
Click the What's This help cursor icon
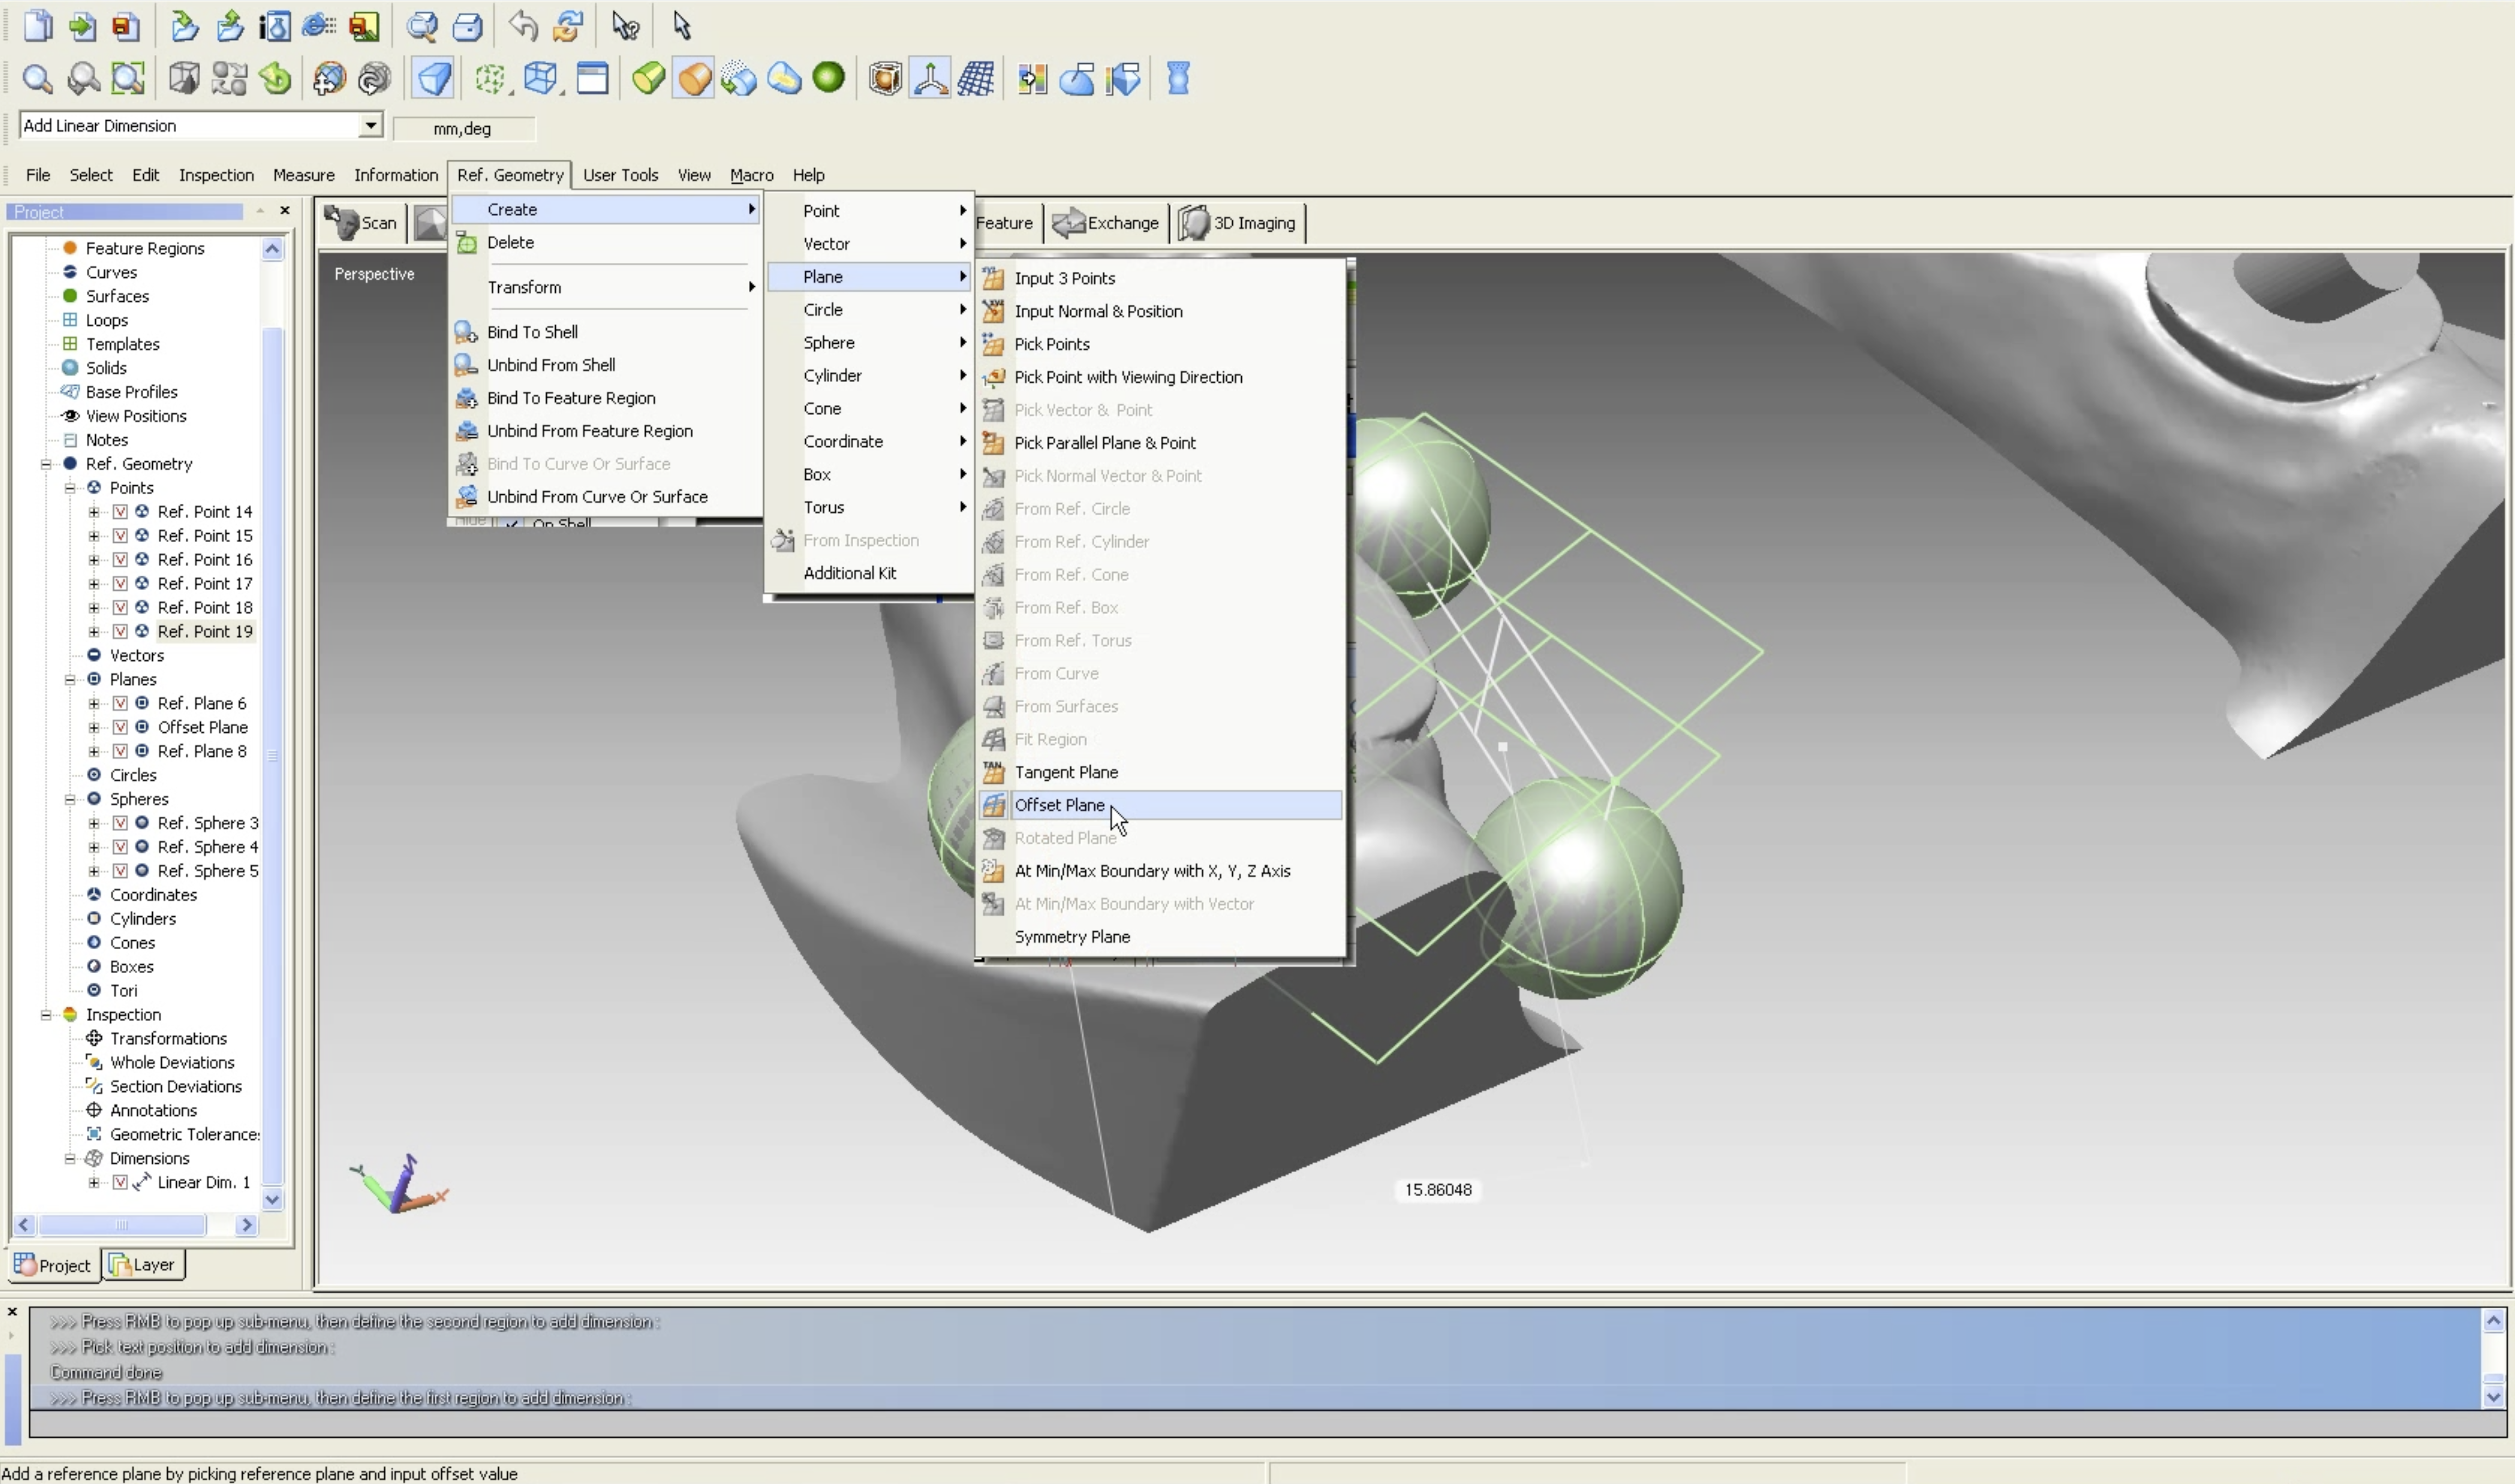pos(625,26)
